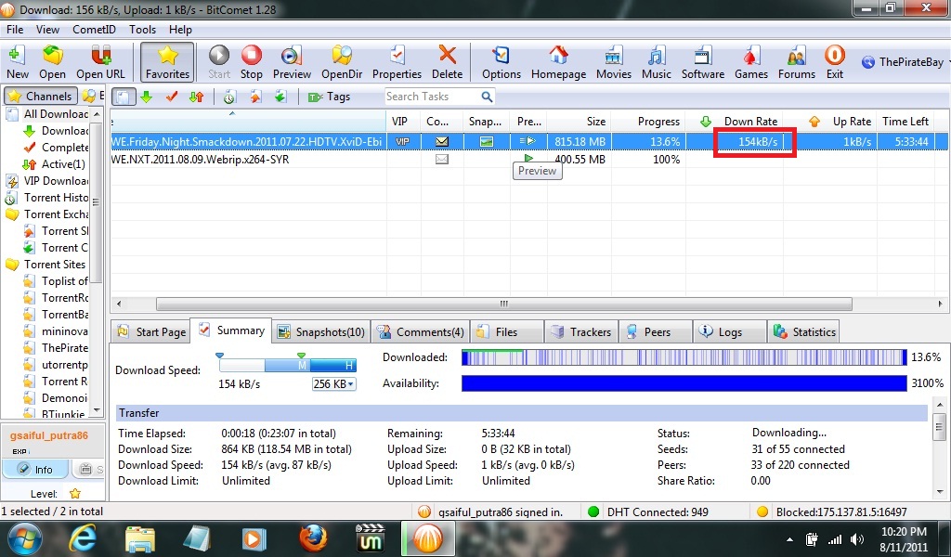Open a torrent file via Open icon
The height and width of the screenshot is (557, 951).
click(52, 62)
